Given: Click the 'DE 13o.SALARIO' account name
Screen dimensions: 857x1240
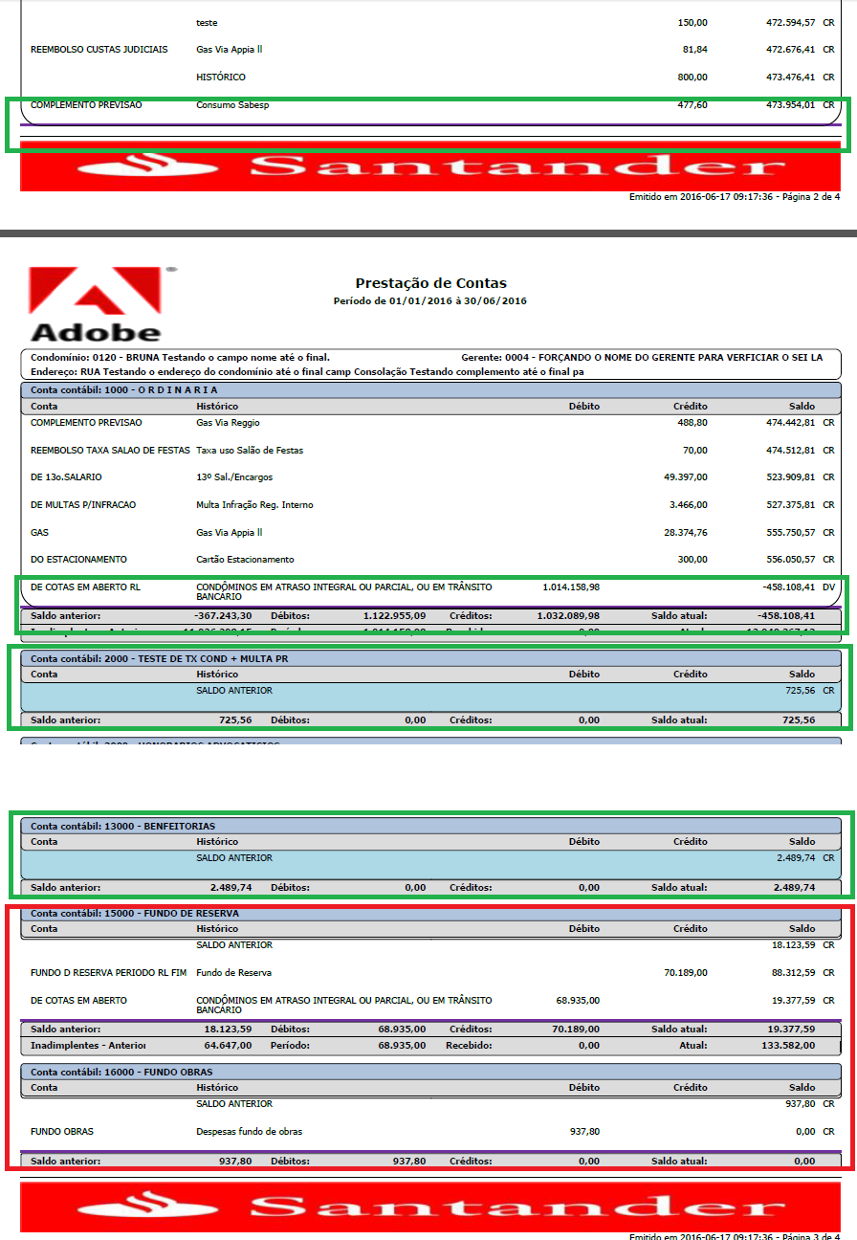Looking at the screenshot, I should point(67,477).
